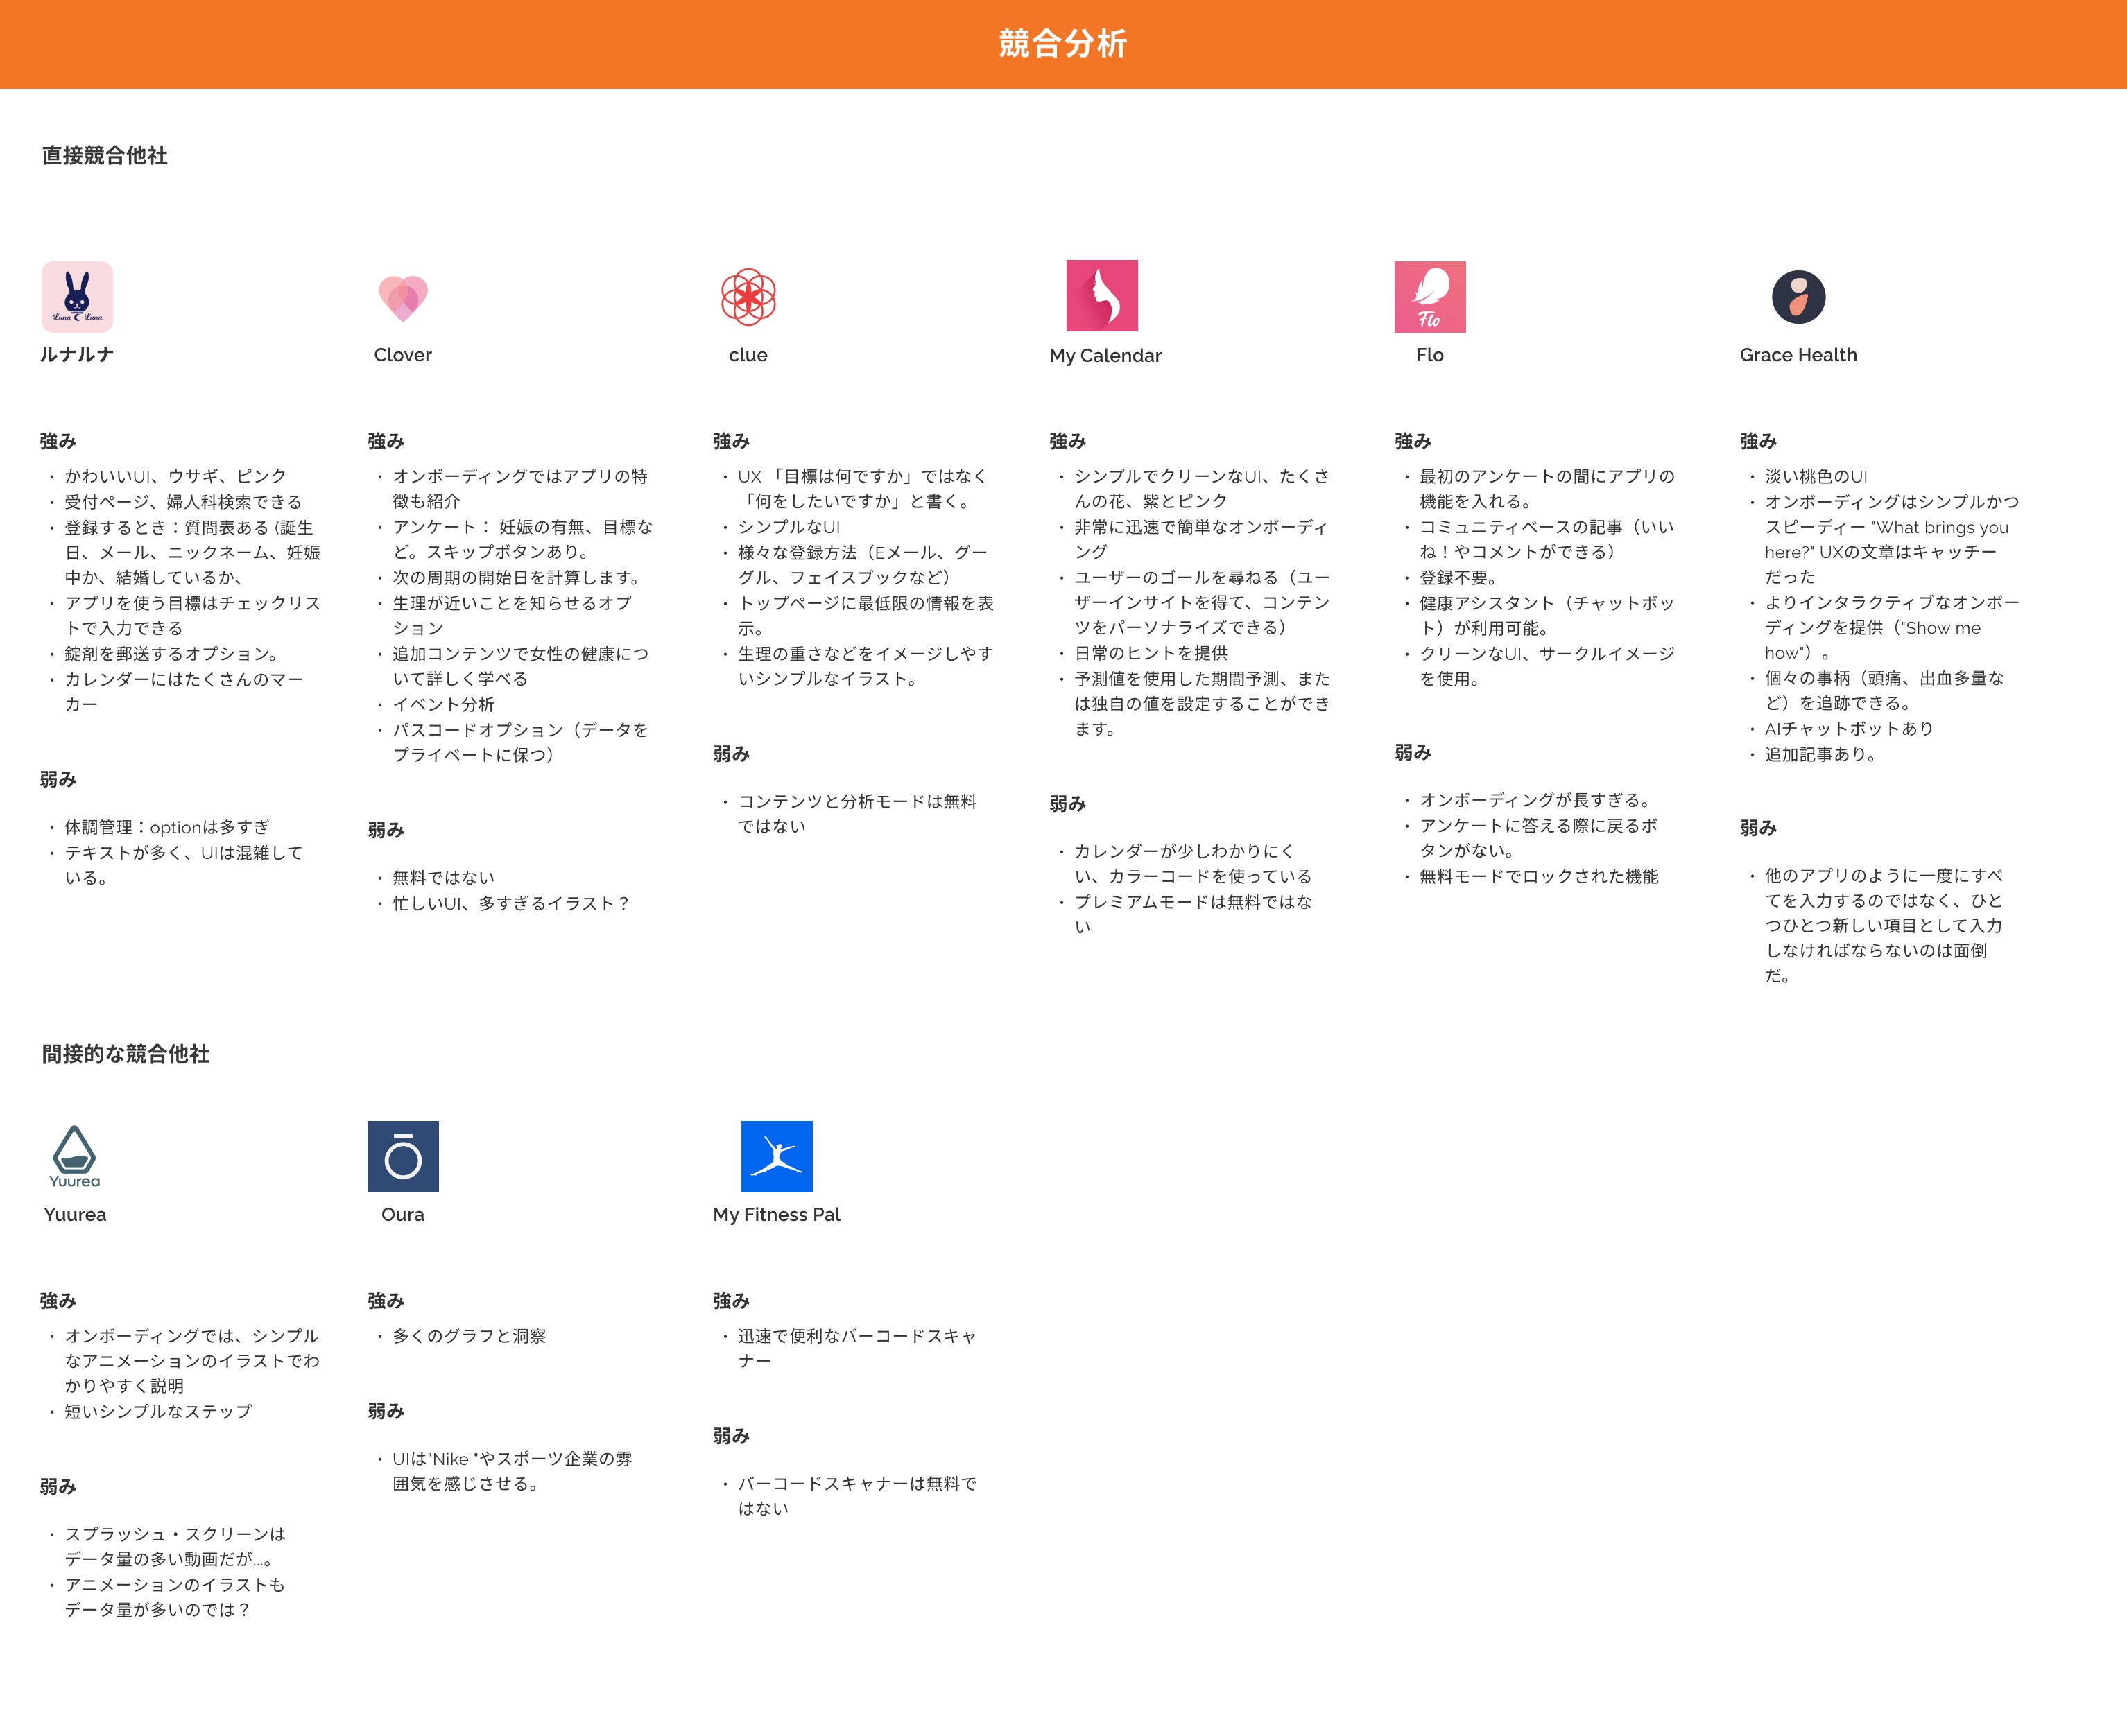Click the Yuurea logo icon
Screen dimensions: 2127x1736
coord(75,1156)
